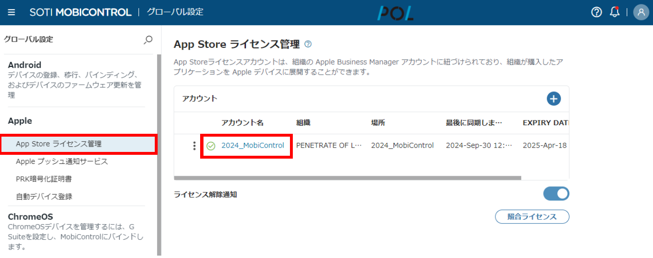Open the user profile avatar icon
This screenshot has width=653, height=258.
(641, 12)
